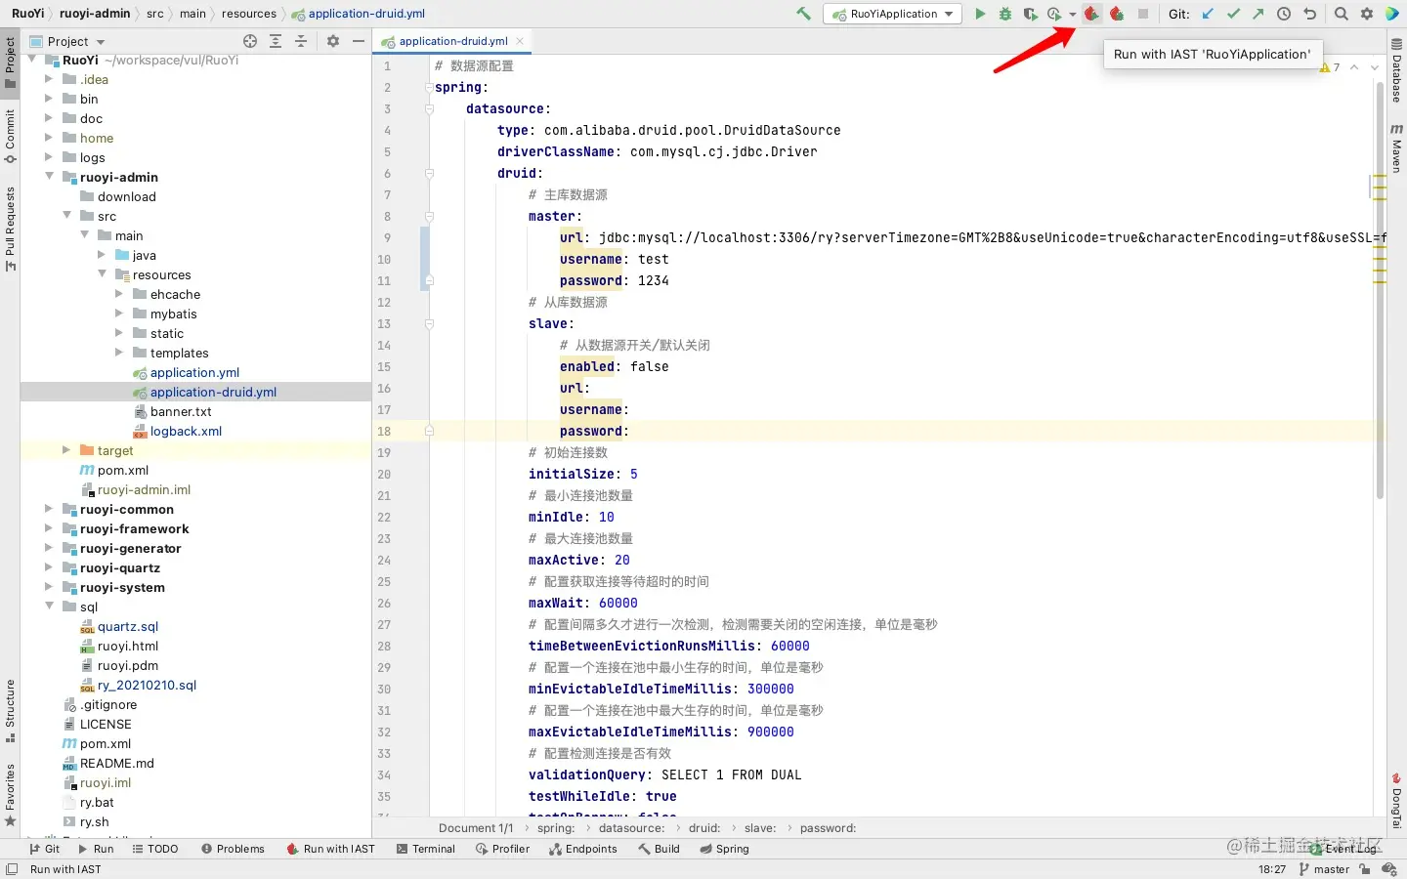Expand the target folder
Image resolution: width=1407 pixels, height=879 pixels.
tap(66, 450)
